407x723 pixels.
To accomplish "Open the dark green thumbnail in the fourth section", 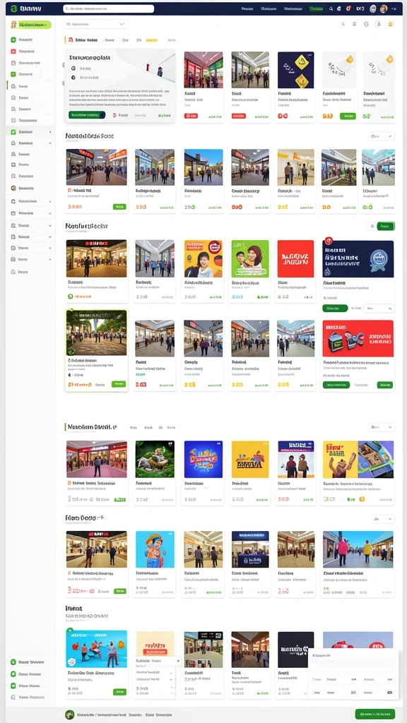I will 155,459.
